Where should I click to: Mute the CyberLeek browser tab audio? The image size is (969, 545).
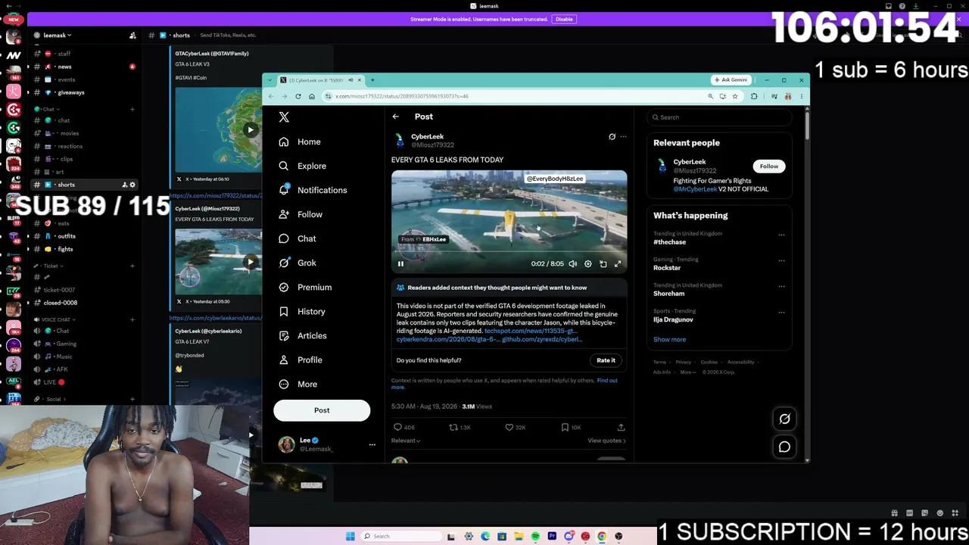(x=351, y=80)
